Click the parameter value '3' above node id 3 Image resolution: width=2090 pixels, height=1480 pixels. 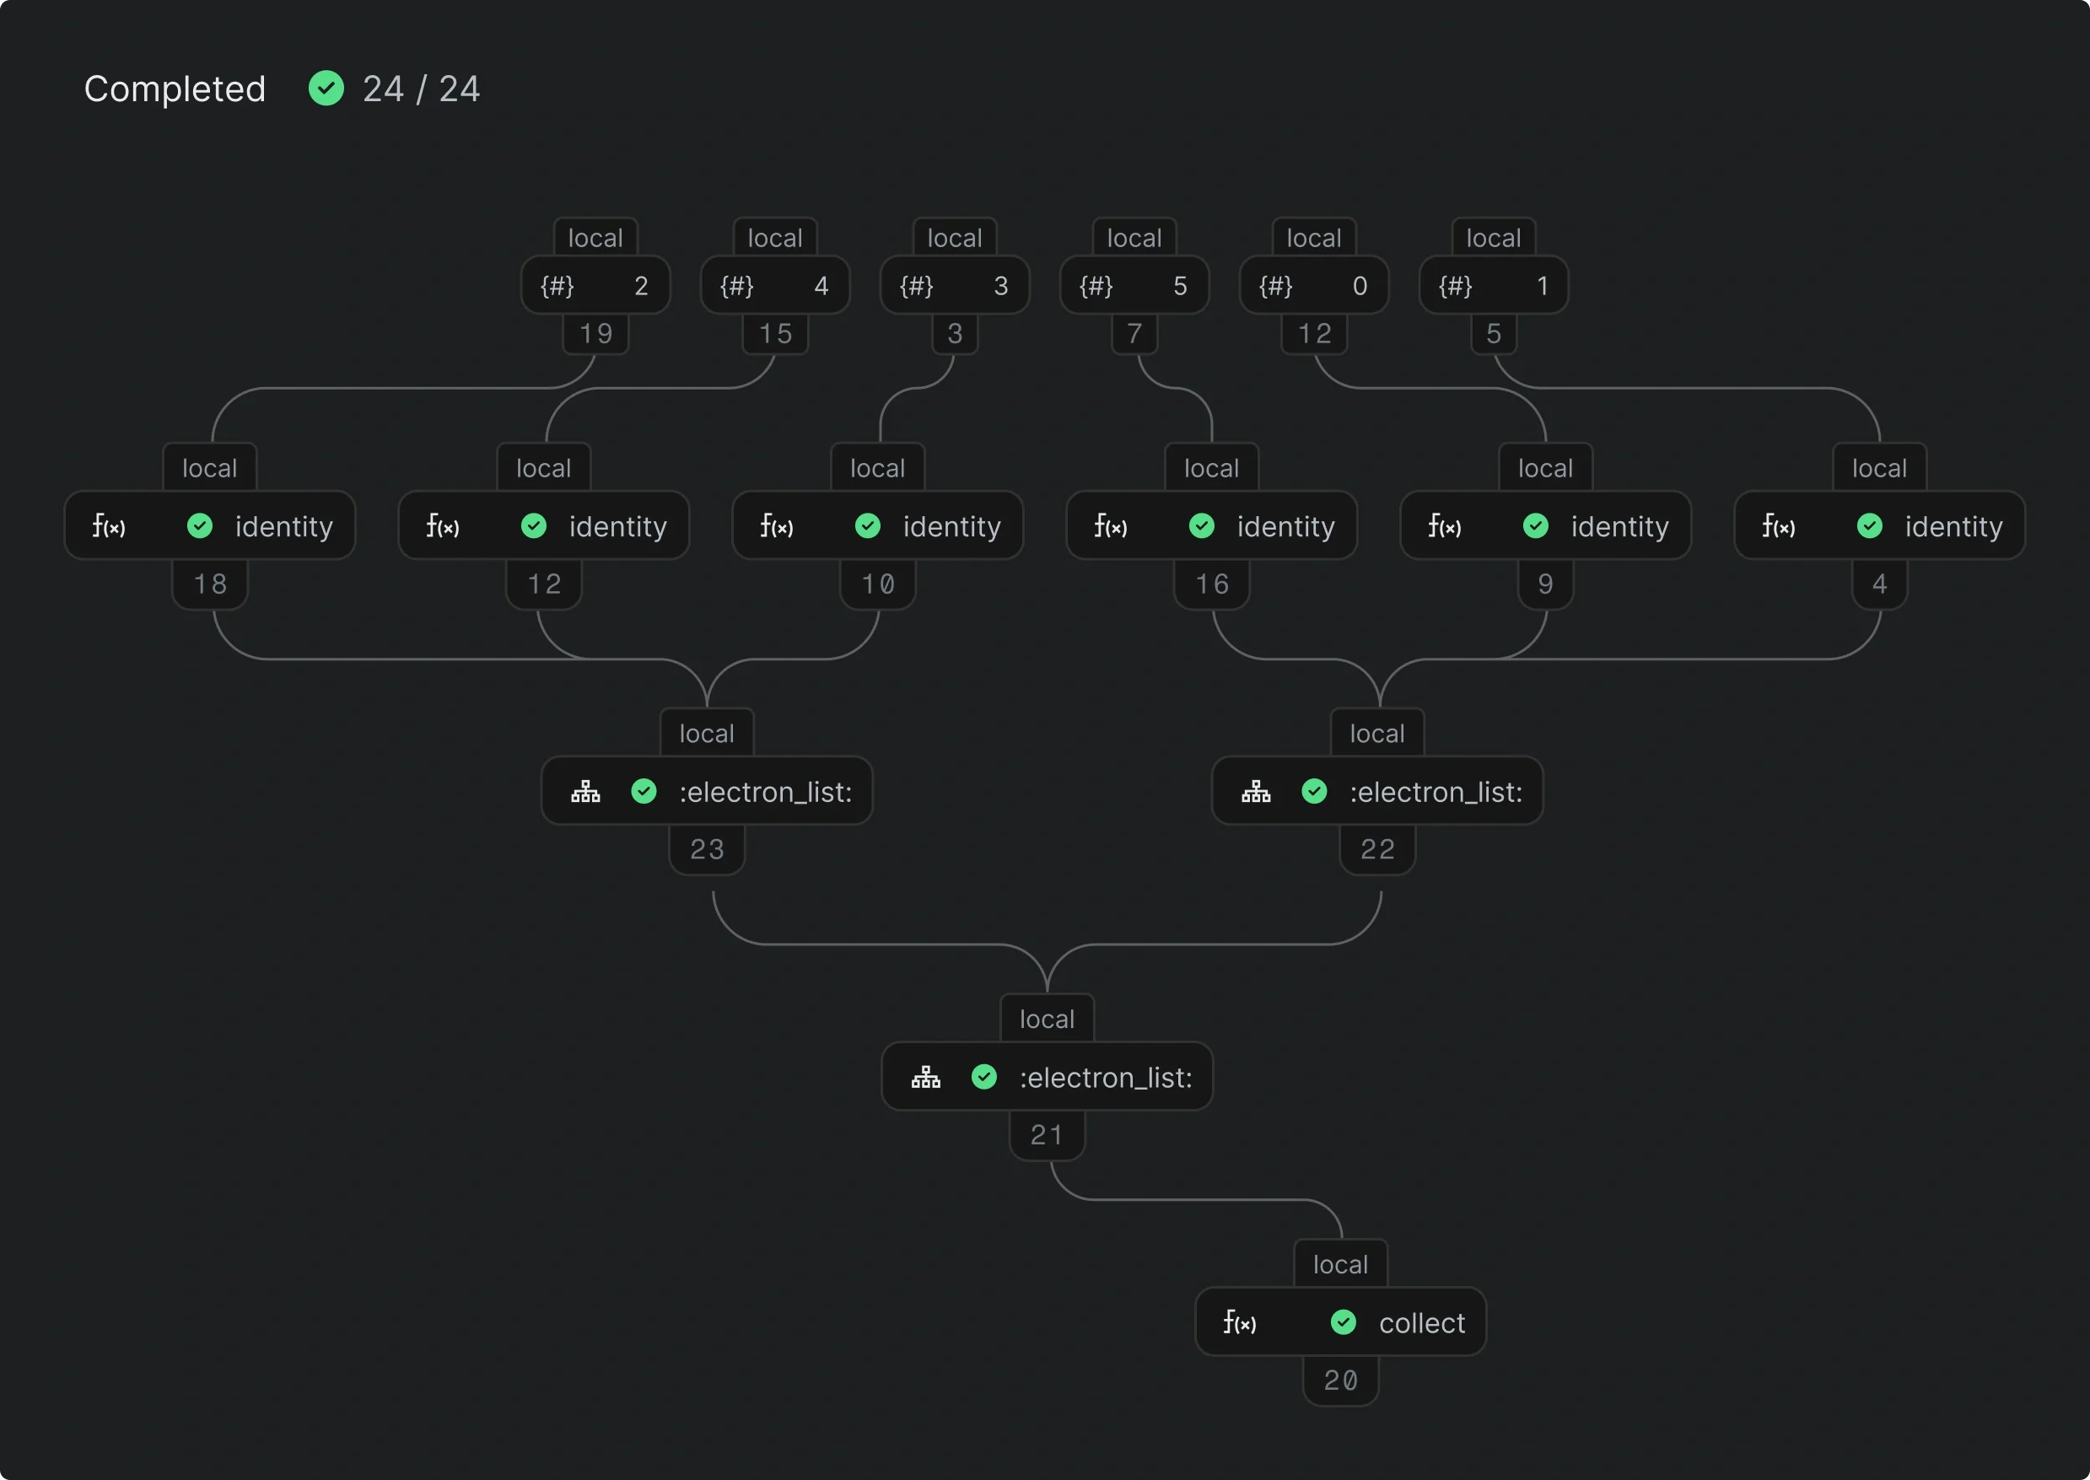click(1001, 286)
